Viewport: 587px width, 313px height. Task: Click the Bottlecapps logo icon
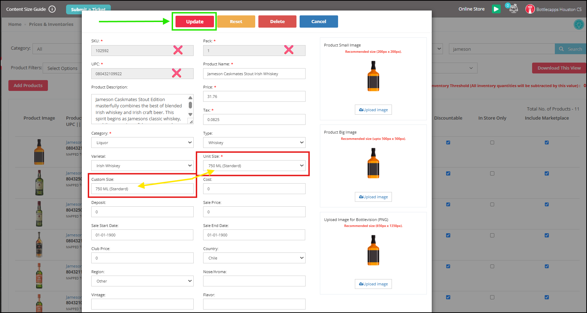point(530,9)
